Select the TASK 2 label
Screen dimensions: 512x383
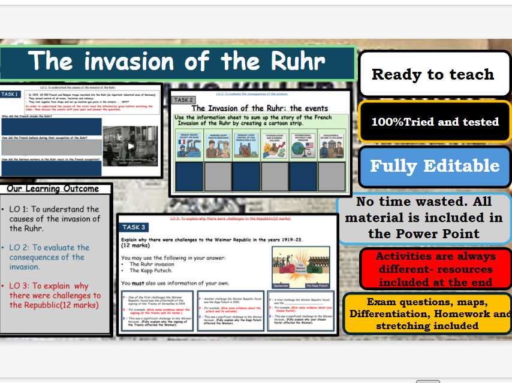(183, 100)
